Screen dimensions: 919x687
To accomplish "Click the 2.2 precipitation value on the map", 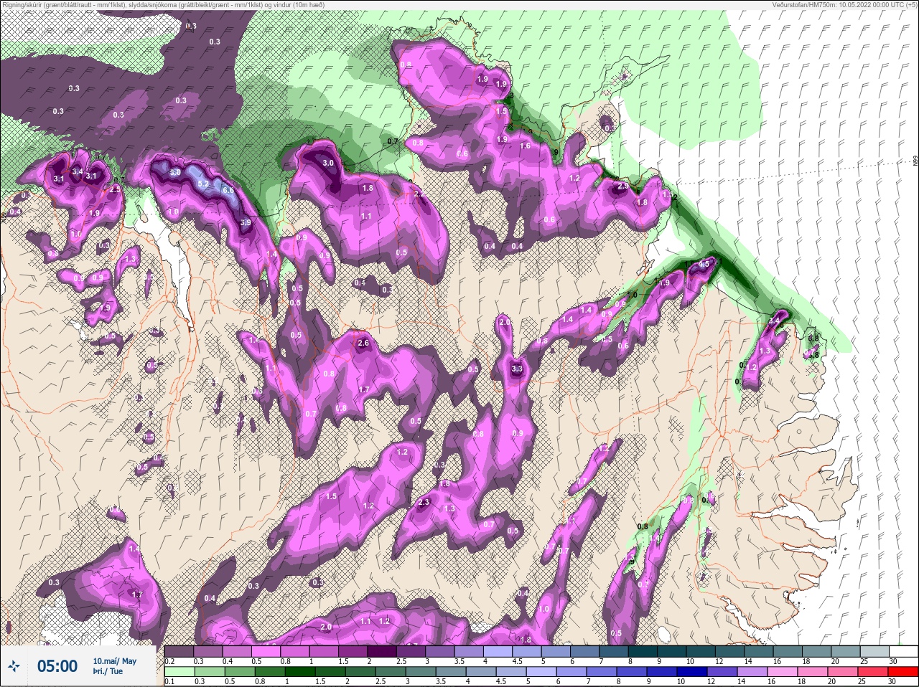I will tap(419, 194).
